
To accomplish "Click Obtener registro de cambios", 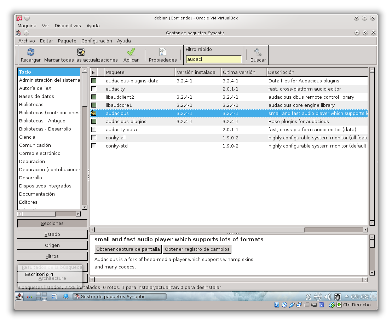I will [197, 249].
